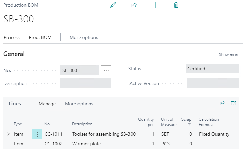The height and width of the screenshot is (149, 243).
Task: Click the CC-1002 item number cell
Action: point(53,144)
